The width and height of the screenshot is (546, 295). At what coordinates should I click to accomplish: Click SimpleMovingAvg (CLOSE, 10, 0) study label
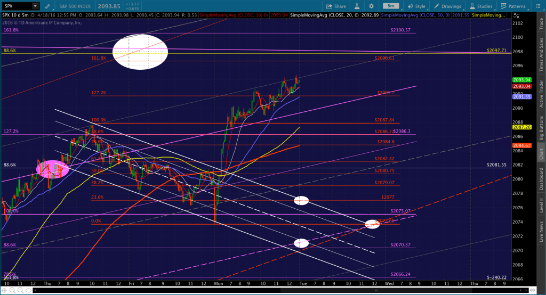(234, 15)
